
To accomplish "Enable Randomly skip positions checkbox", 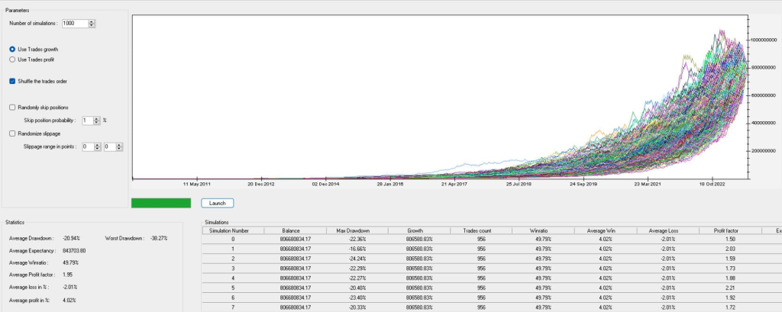I will point(12,108).
